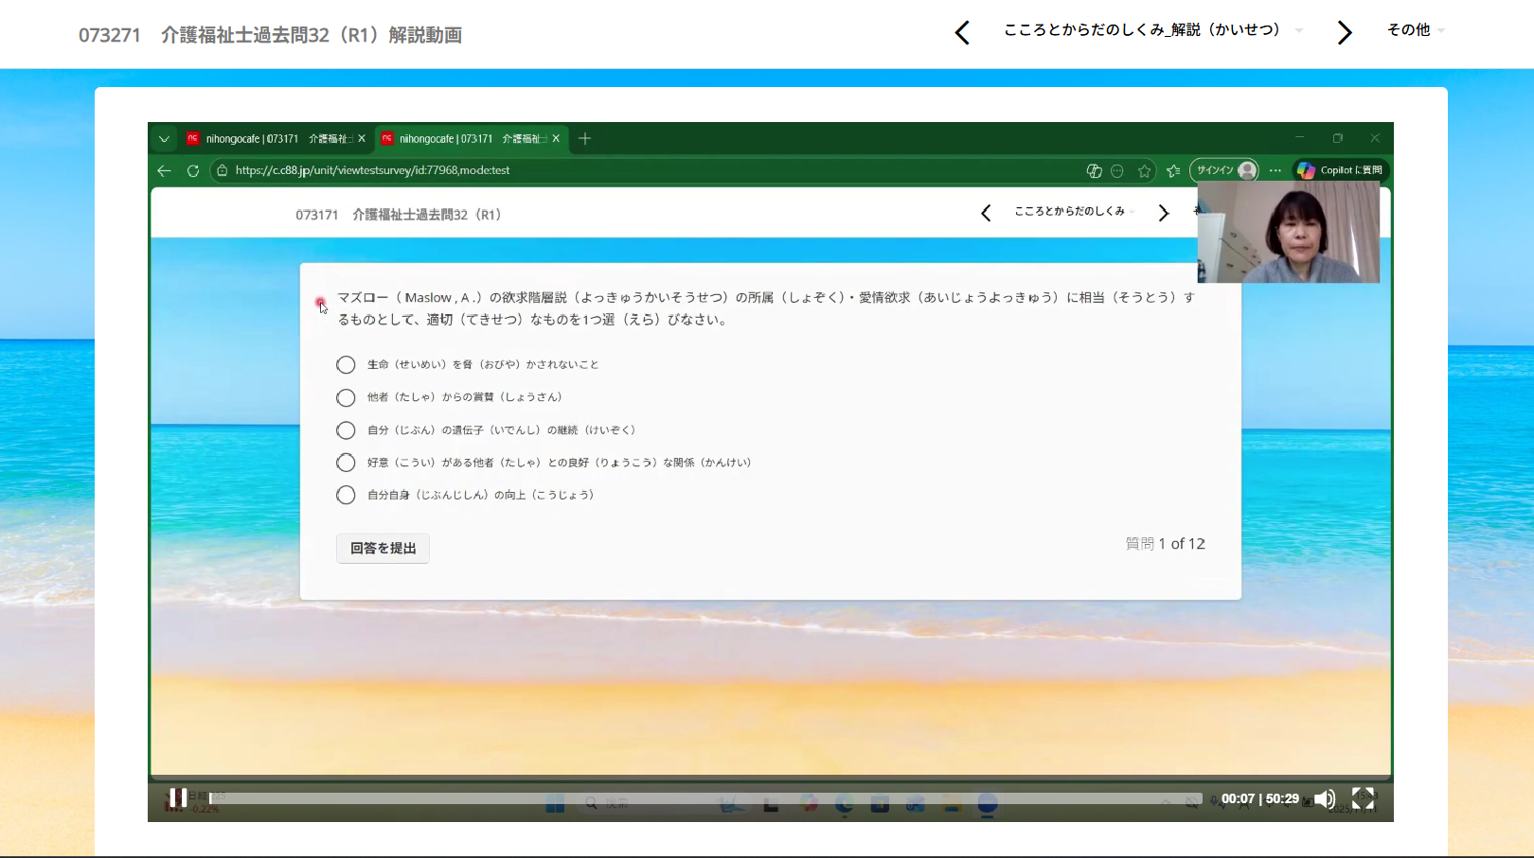The width and height of the screenshot is (1534, 858).
Task: Click the browser back arrow in video
Action: [164, 170]
